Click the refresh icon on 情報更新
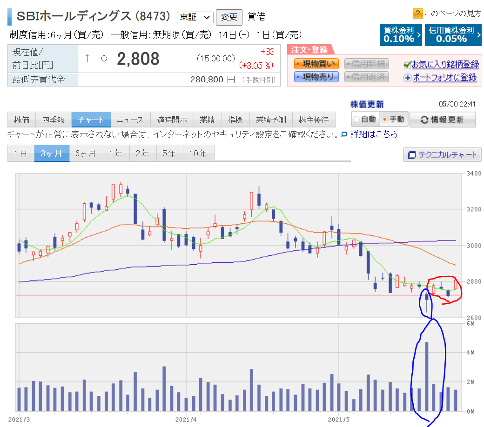Image resolution: width=484 pixels, height=427 pixels. (x=424, y=120)
